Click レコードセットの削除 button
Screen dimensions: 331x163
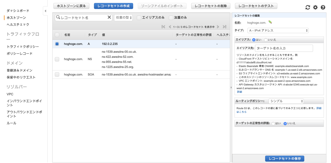(x=211, y=6)
